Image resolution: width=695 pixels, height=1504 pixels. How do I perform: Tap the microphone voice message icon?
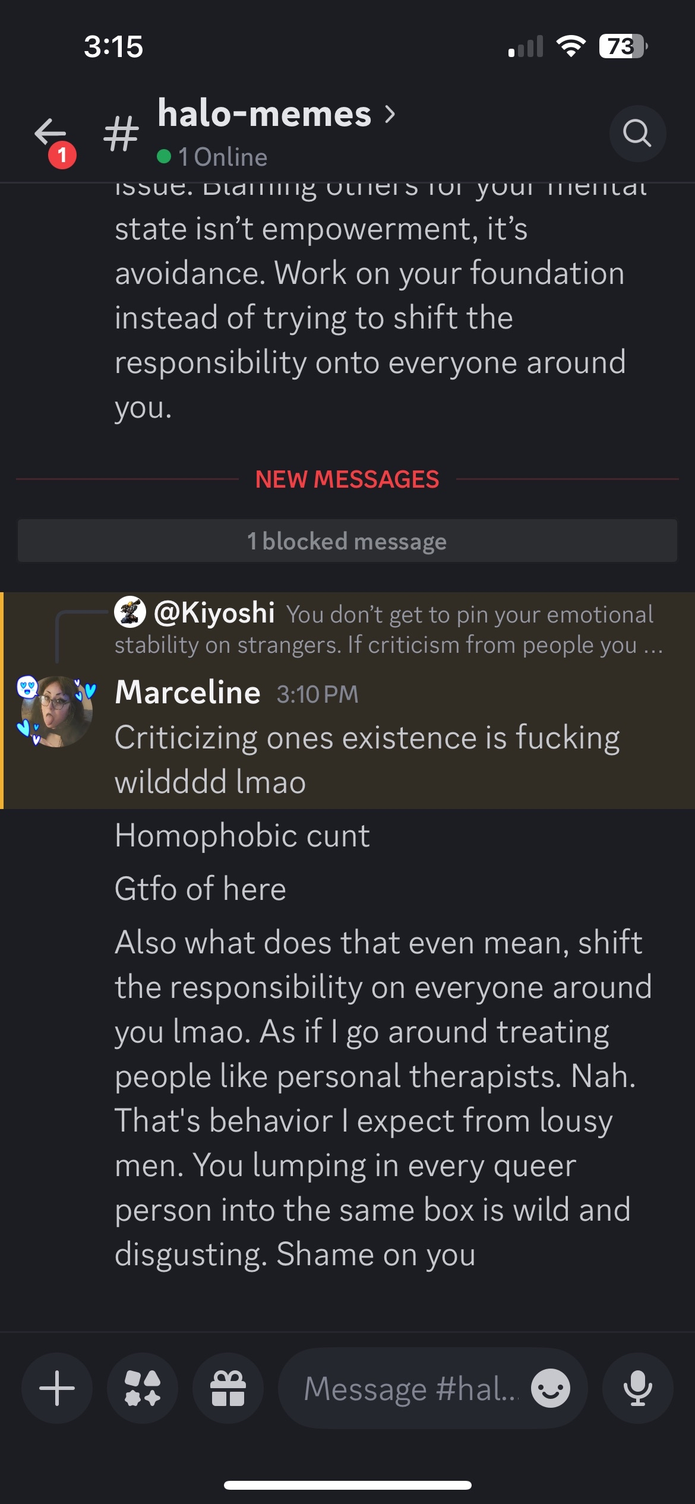638,1388
